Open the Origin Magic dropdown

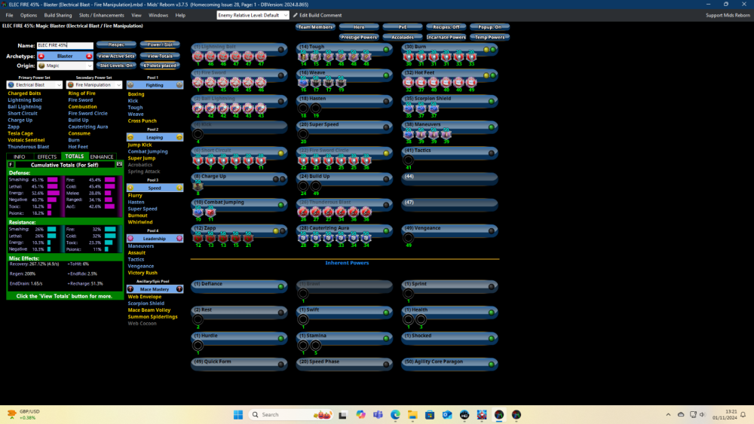(65, 66)
